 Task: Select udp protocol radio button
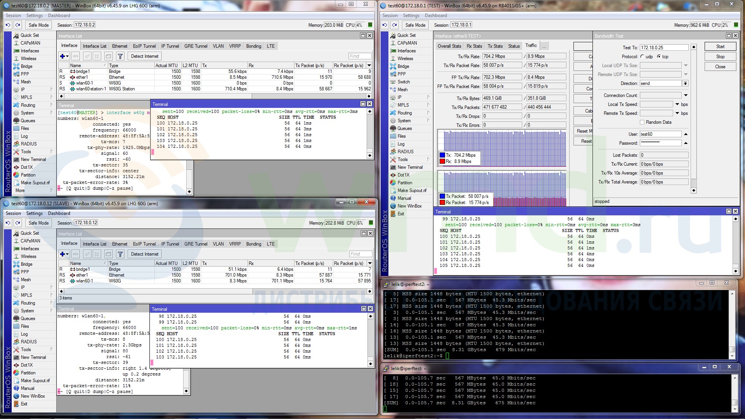tap(643, 57)
